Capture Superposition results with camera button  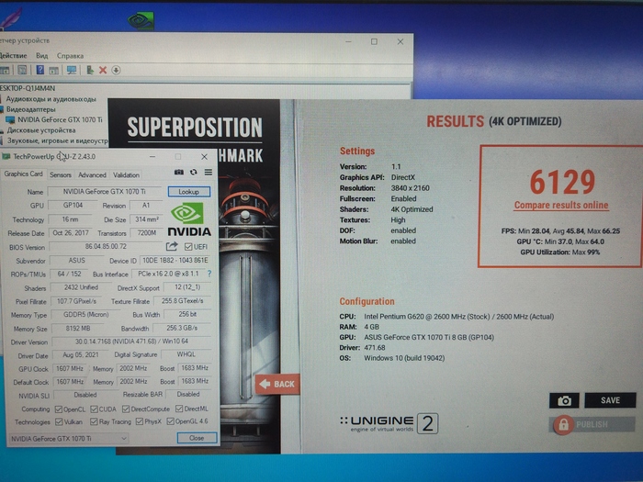(564, 400)
